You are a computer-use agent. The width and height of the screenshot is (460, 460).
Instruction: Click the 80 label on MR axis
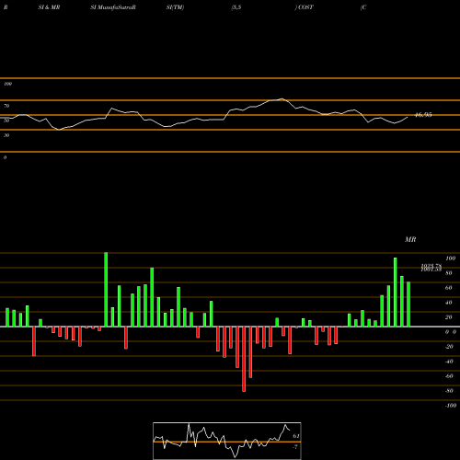tap(449, 273)
